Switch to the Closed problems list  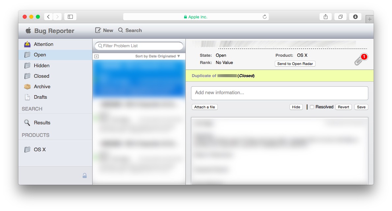click(42, 76)
